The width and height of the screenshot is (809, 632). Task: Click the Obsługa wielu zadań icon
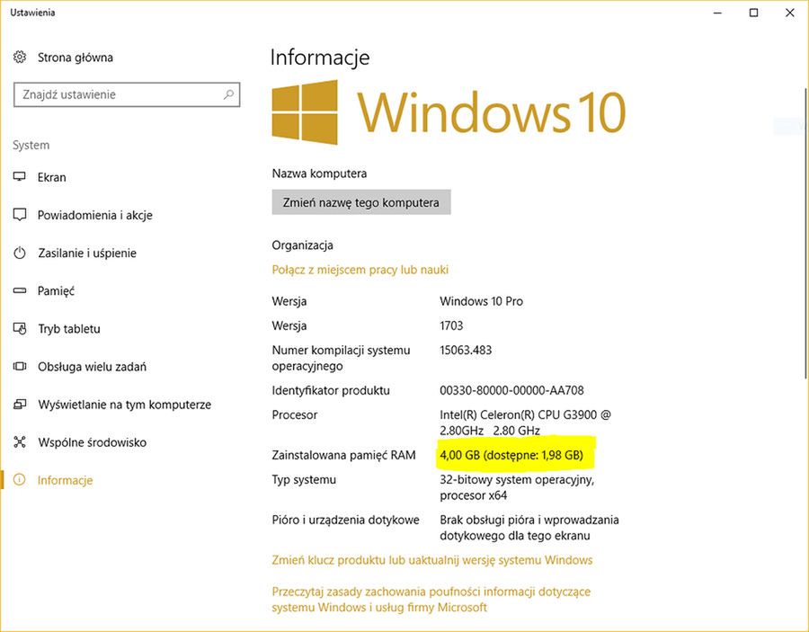tap(20, 366)
